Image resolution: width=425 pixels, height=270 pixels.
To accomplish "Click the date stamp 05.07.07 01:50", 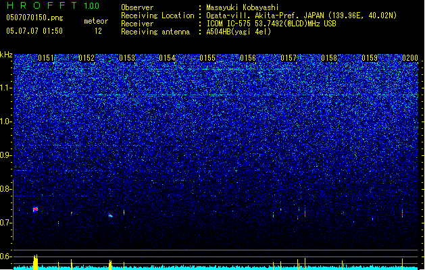I will (34, 31).
